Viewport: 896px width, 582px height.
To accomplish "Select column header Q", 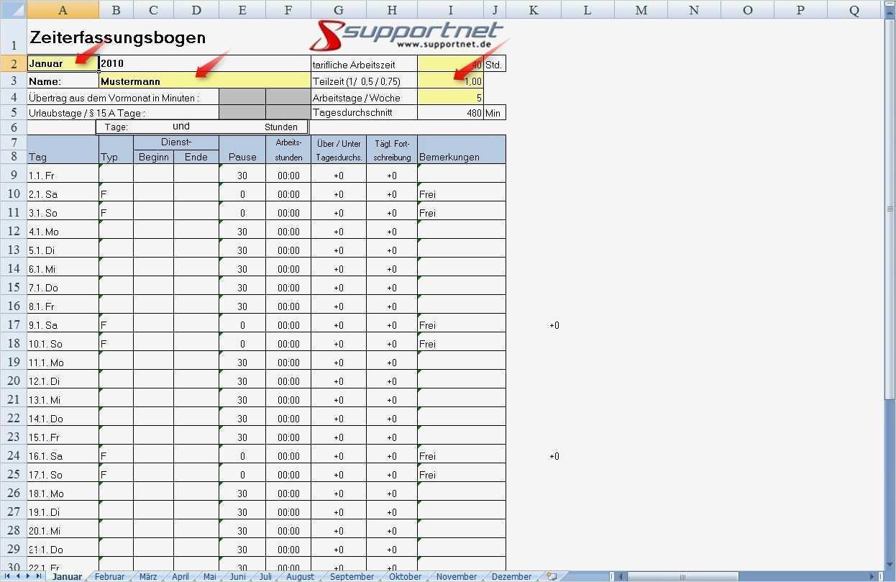I will [853, 9].
